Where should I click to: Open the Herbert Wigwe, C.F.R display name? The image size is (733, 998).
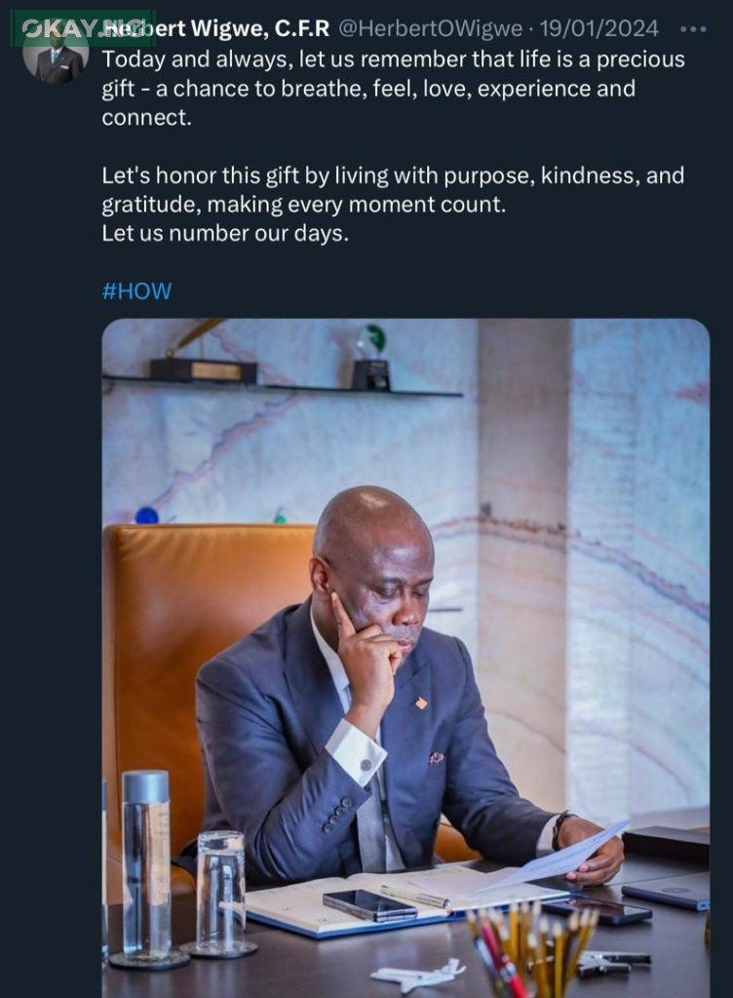(224, 28)
